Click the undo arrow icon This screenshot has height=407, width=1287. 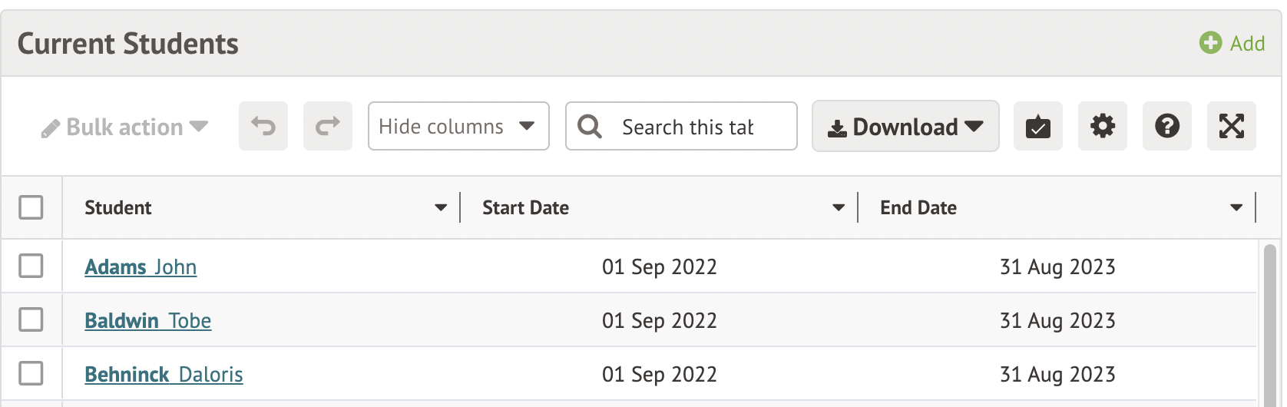click(x=263, y=126)
